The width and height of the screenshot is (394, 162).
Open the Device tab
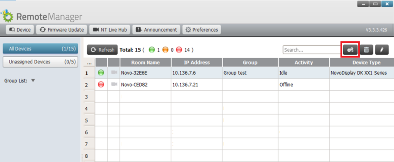point(20,30)
